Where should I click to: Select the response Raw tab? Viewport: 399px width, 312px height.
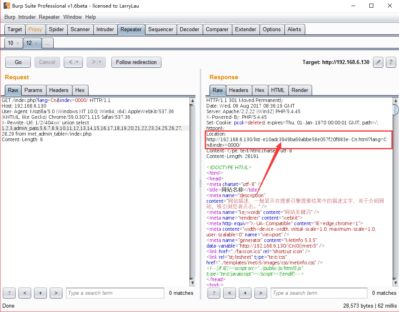coord(218,90)
